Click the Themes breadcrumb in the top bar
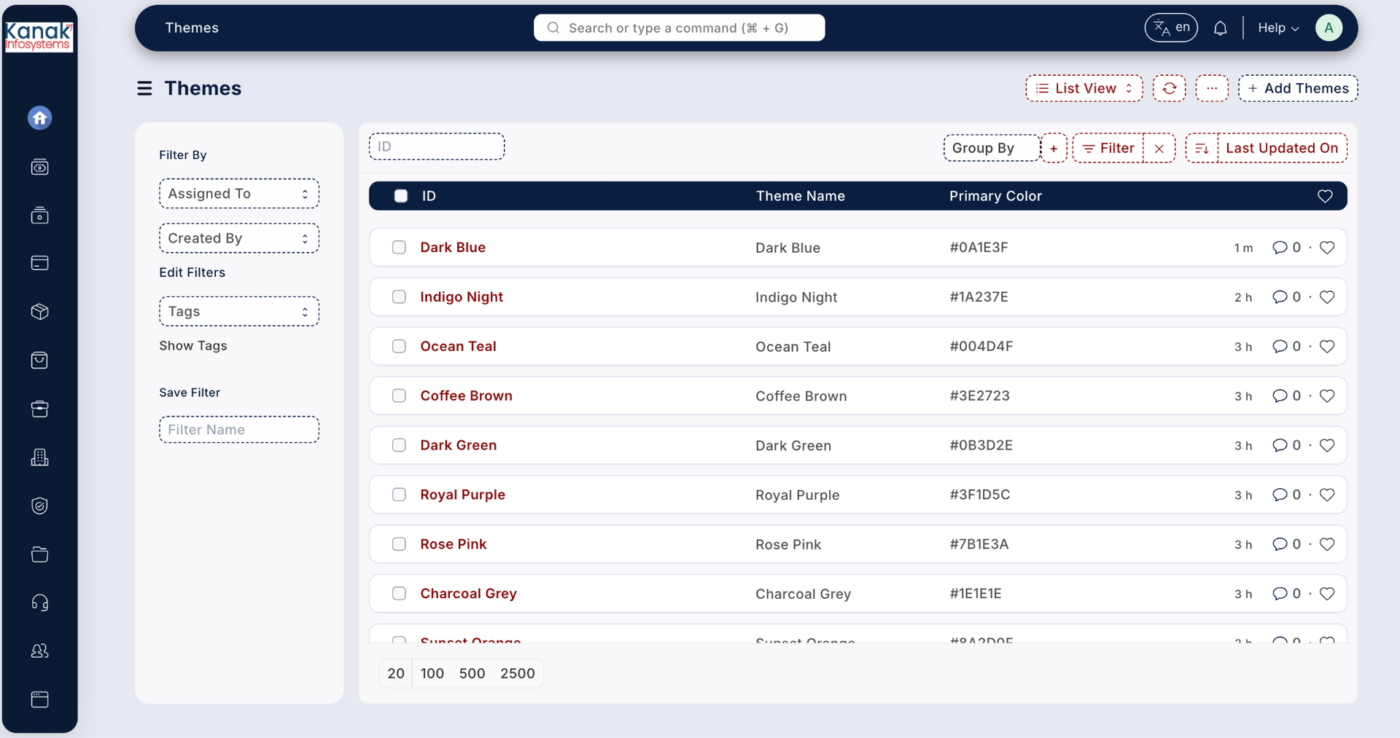Screen dimensions: 1400x738 [192, 28]
